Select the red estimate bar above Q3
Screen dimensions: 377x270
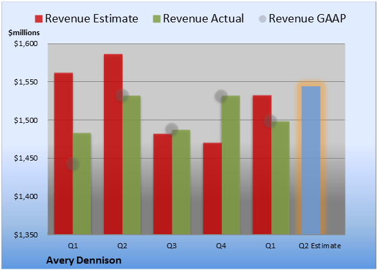pos(163,184)
